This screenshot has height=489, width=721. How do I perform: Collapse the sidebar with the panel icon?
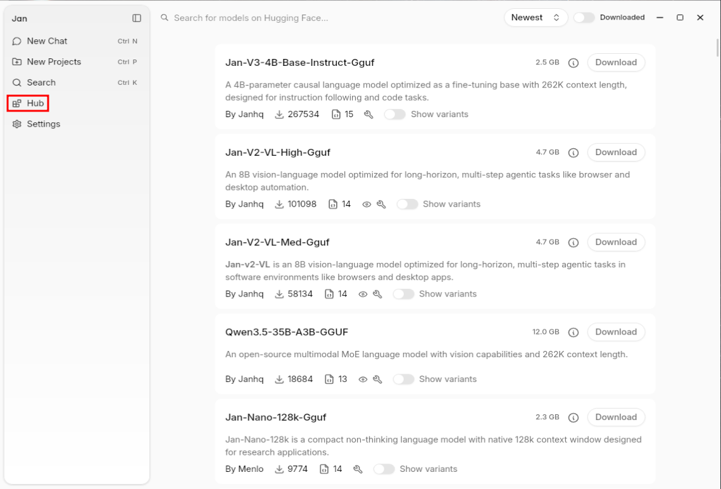[x=137, y=18]
